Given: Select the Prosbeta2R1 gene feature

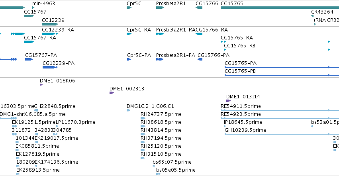Looking at the screenshot, I should 160,8.
